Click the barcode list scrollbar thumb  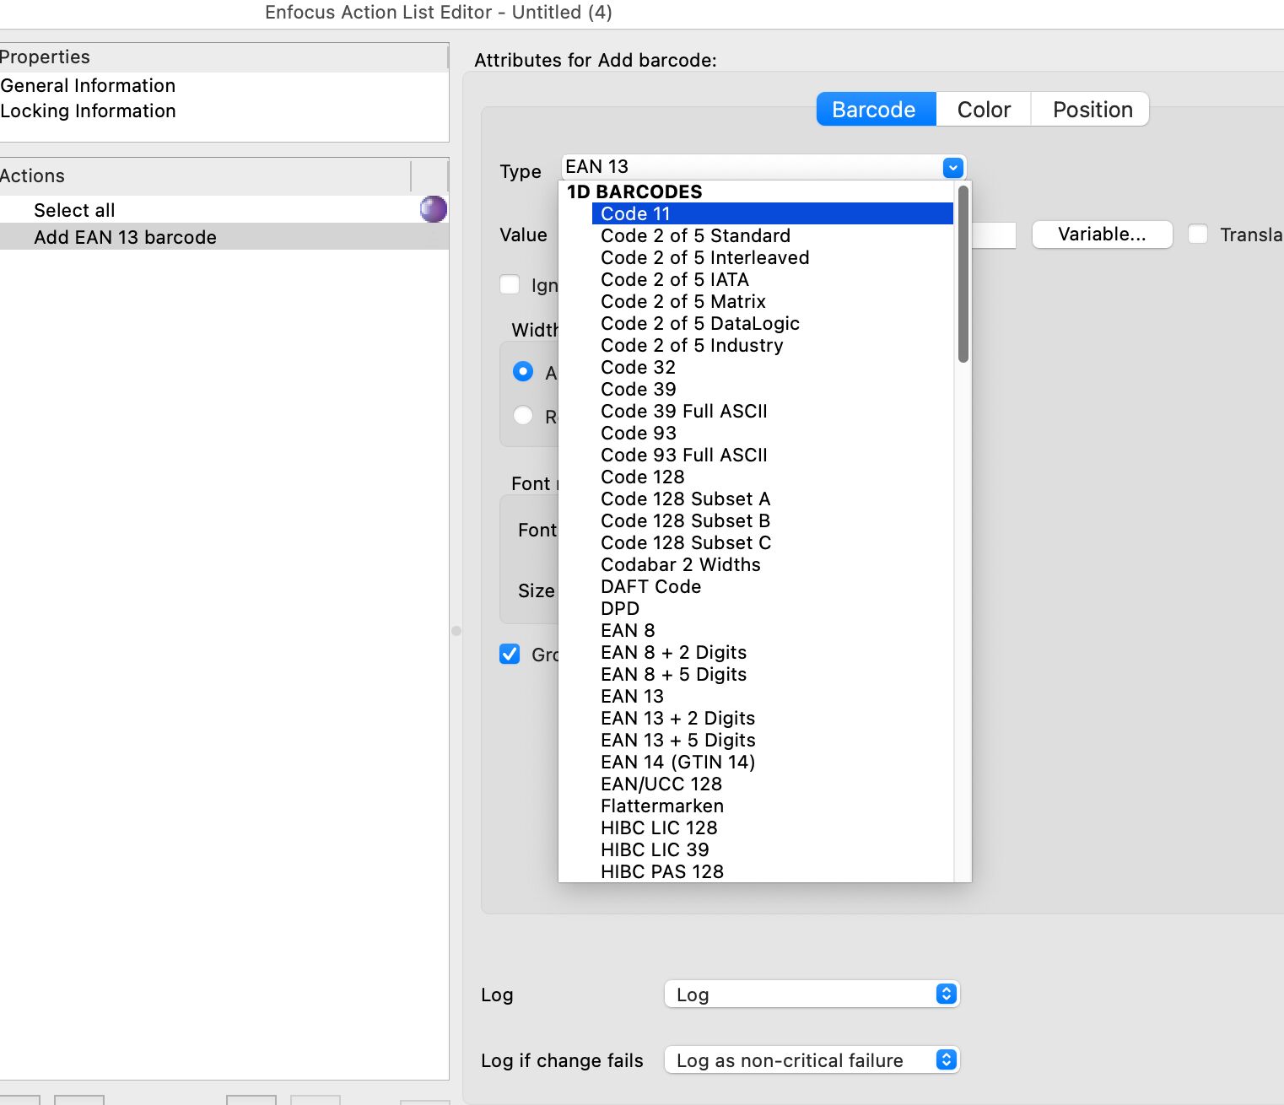click(963, 273)
